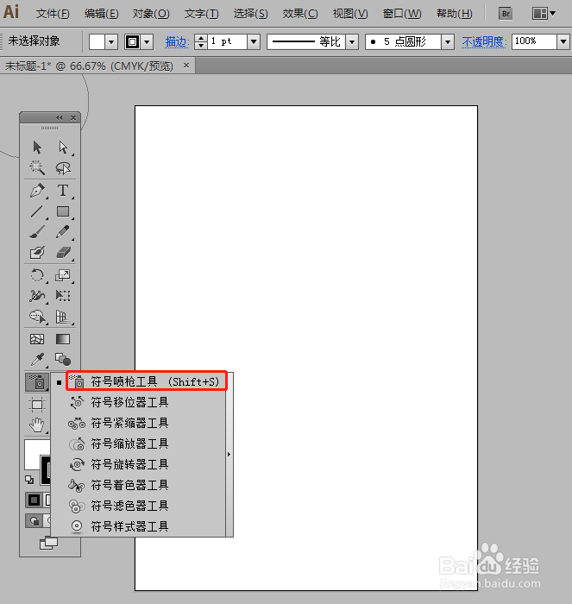572x604 pixels.
Task: Select the Rectangle tool
Action: click(63, 211)
